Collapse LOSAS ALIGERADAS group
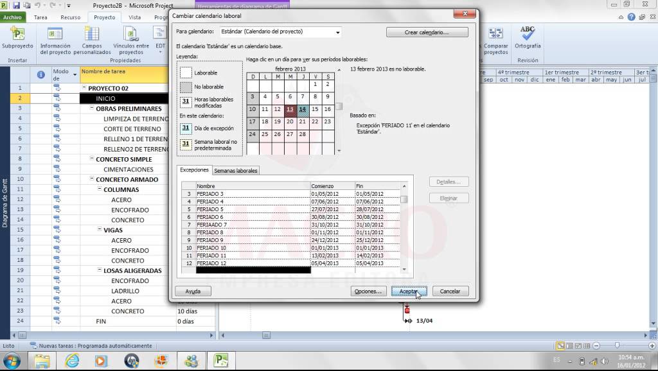This screenshot has width=658, height=371. click(100, 270)
